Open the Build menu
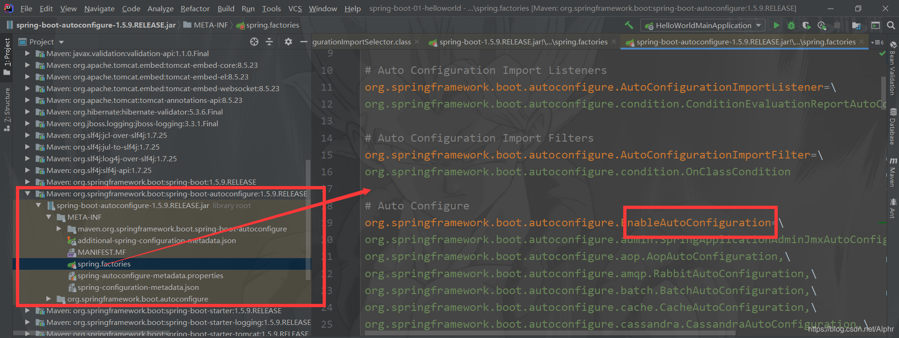 [226, 8]
